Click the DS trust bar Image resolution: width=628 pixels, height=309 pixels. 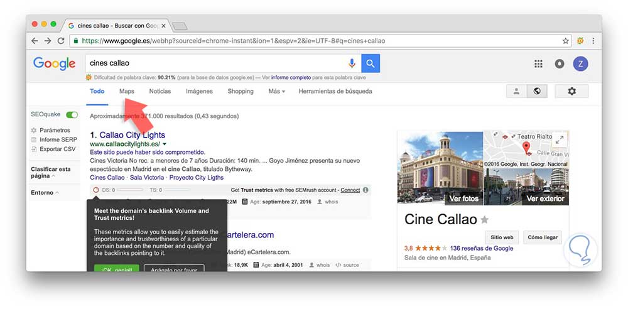[x=130, y=190]
